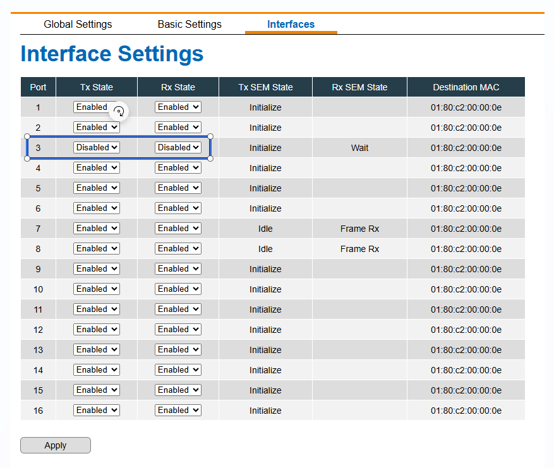
Task: Open Tx State dropdown for port 4
Action: click(97, 167)
